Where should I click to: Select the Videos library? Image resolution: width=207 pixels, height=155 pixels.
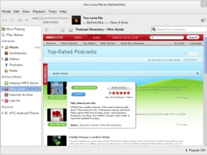pos(14,59)
